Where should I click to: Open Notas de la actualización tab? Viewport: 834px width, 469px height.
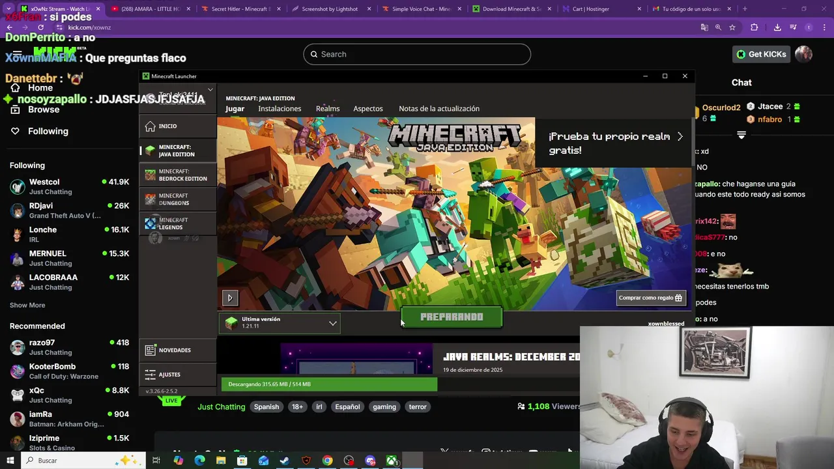click(x=439, y=109)
